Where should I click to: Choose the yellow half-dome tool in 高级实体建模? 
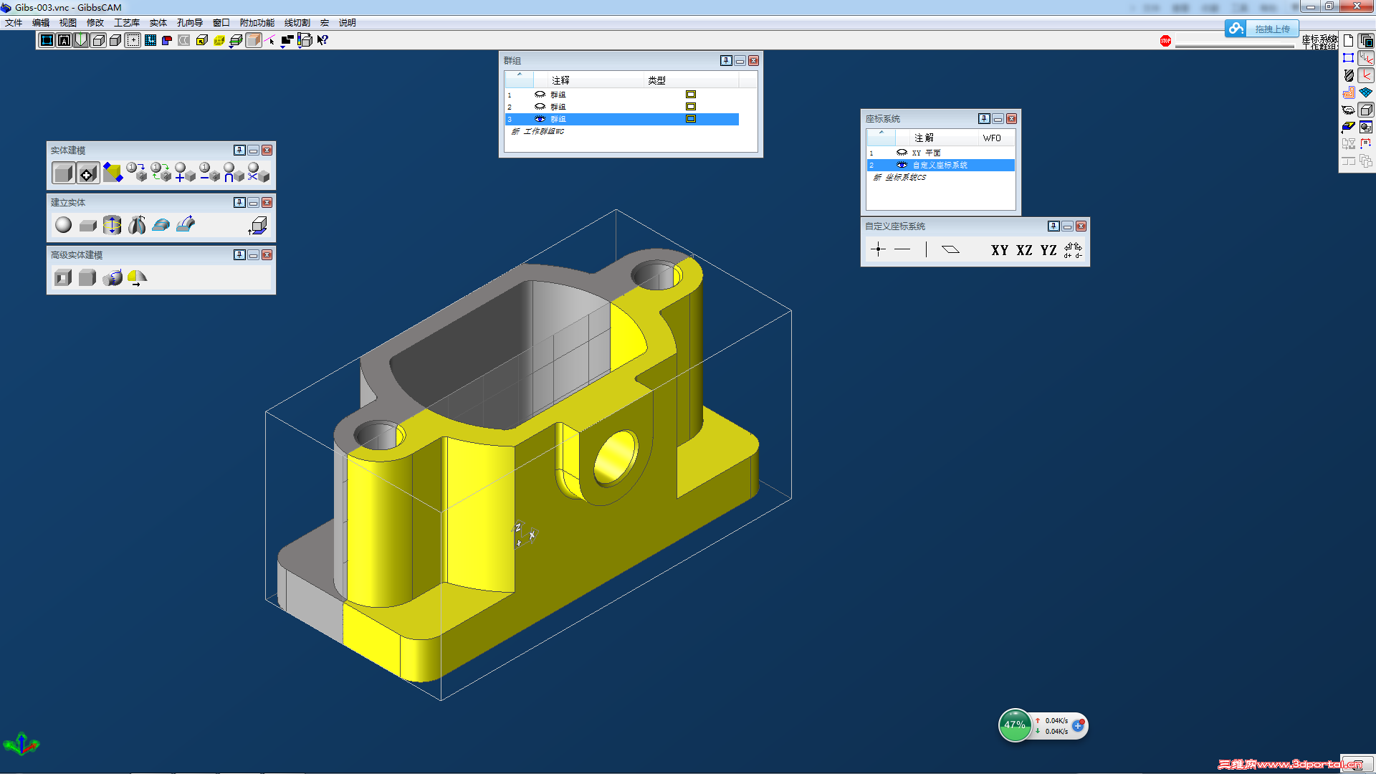pos(137,278)
